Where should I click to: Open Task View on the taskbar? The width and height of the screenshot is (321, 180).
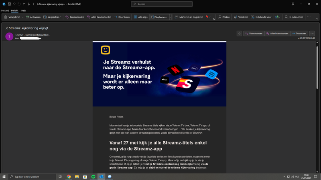click(60, 176)
